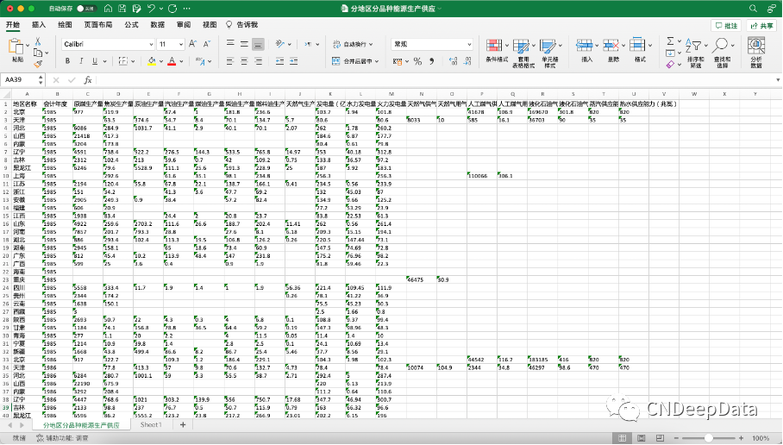
Task: Click the Copy icon
Action: (x=37, y=53)
